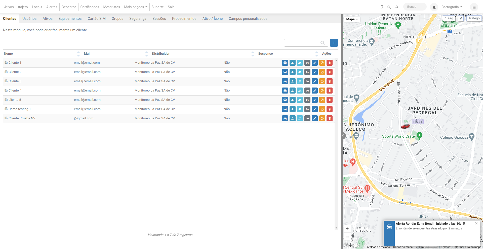The width and height of the screenshot is (483, 249).
Task: Edit cliente 5 using the pencil icon
Action: 315,100
